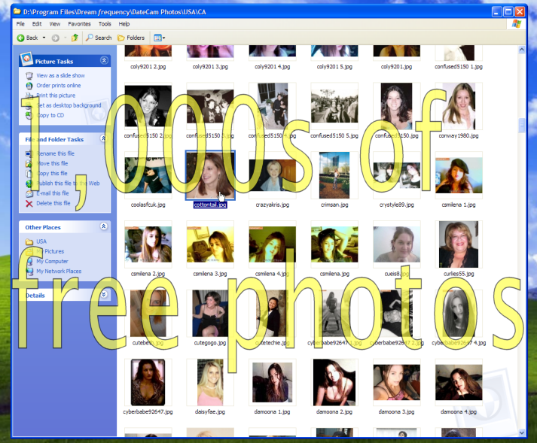The image size is (537, 443).
Task: Click E-mail this file link
Action: pyautogui.click(x=53, y=193)
